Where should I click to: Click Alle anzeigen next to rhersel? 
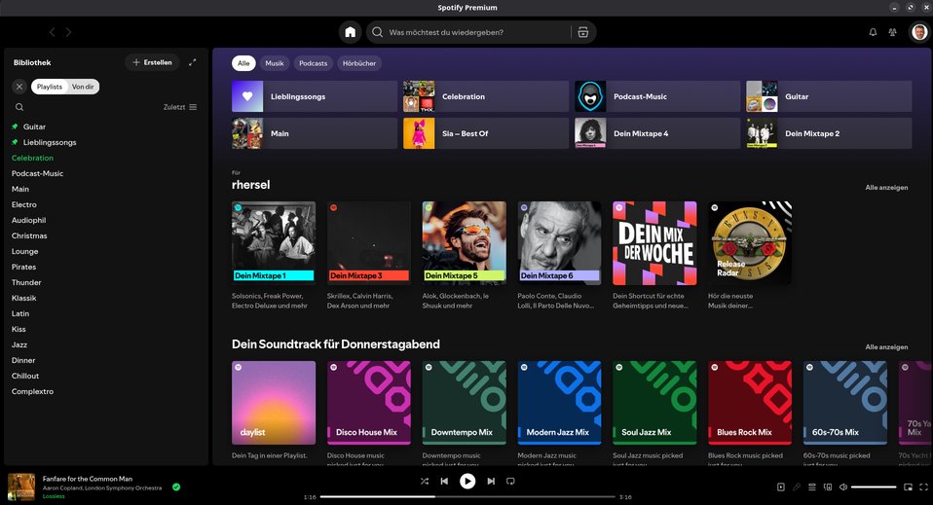tap(886, 187)
